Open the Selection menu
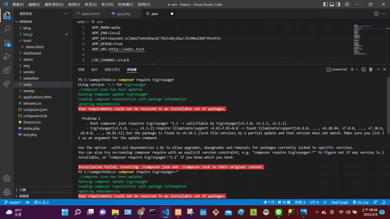Viewport: 390px width, 219px height. click(54, 4)
